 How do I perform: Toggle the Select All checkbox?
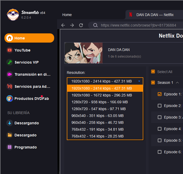click(x=153, y=71)
